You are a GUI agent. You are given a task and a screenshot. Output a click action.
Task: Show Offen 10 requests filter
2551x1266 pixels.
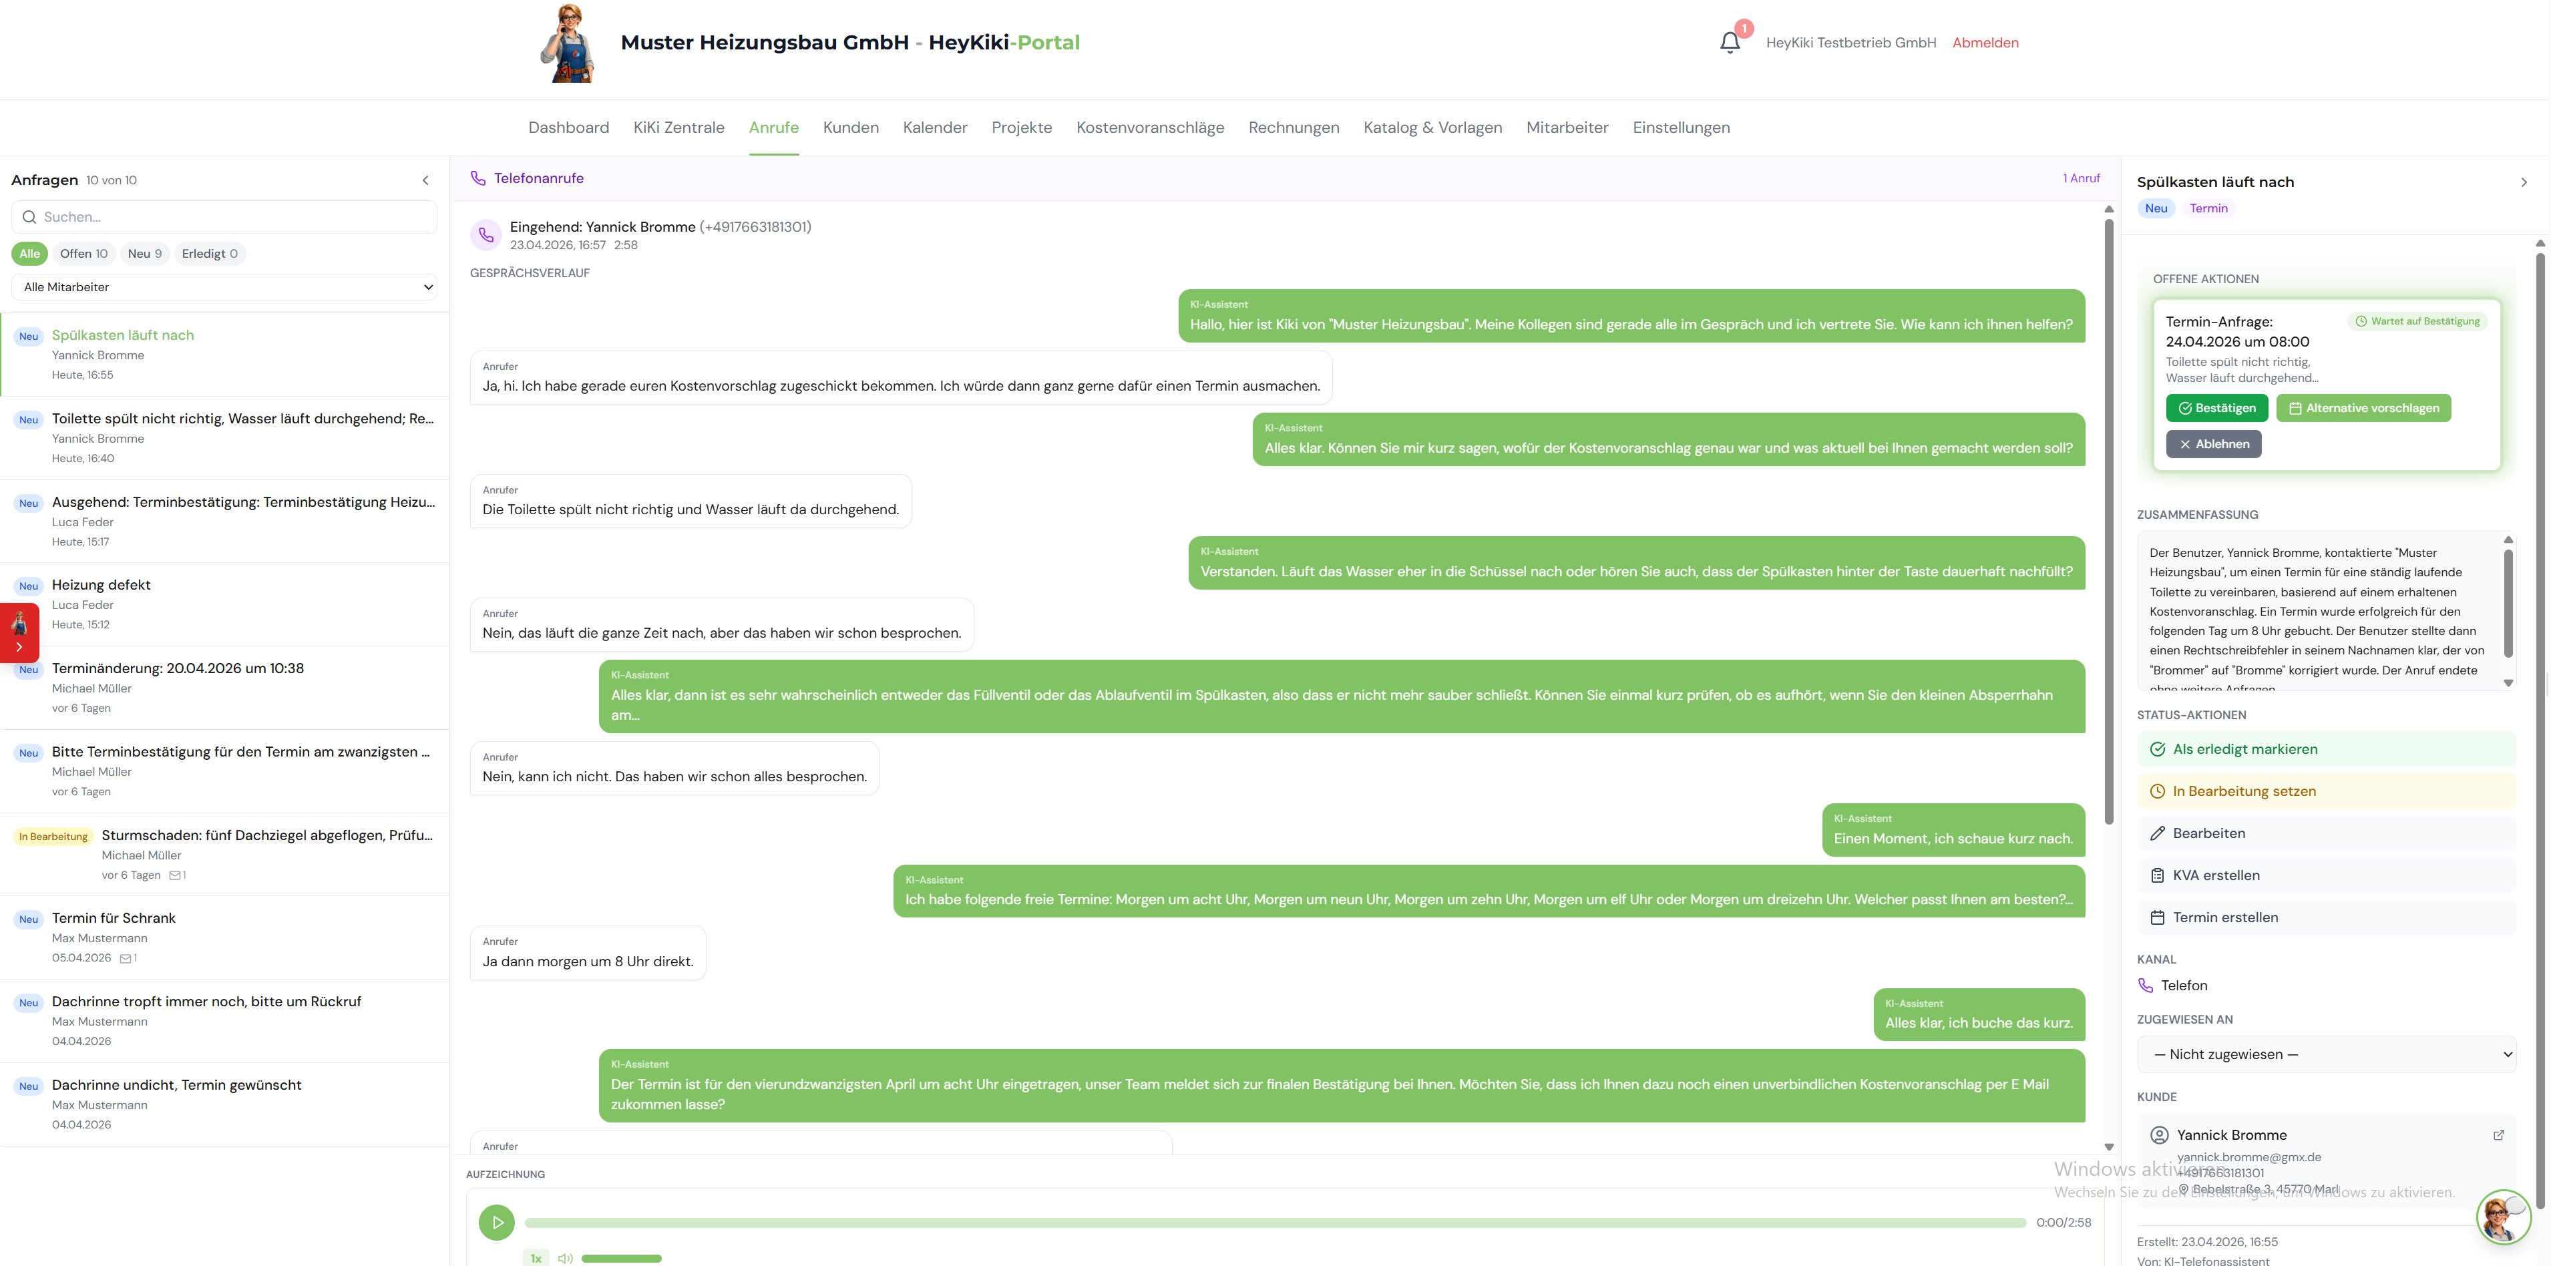pyautogui.click(x=83, y=253)
